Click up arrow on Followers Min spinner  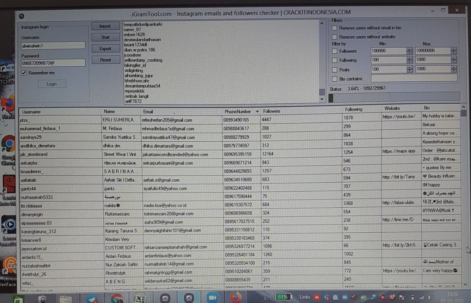pos(410,49)
